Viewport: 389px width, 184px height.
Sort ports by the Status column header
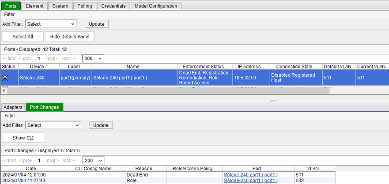(9, 67)
